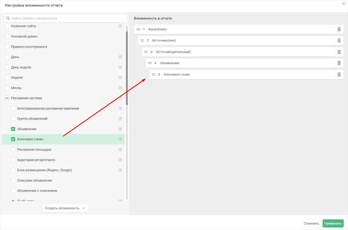
Task: Open the Создать вложенность dropdown
Action: pos(65,208)
